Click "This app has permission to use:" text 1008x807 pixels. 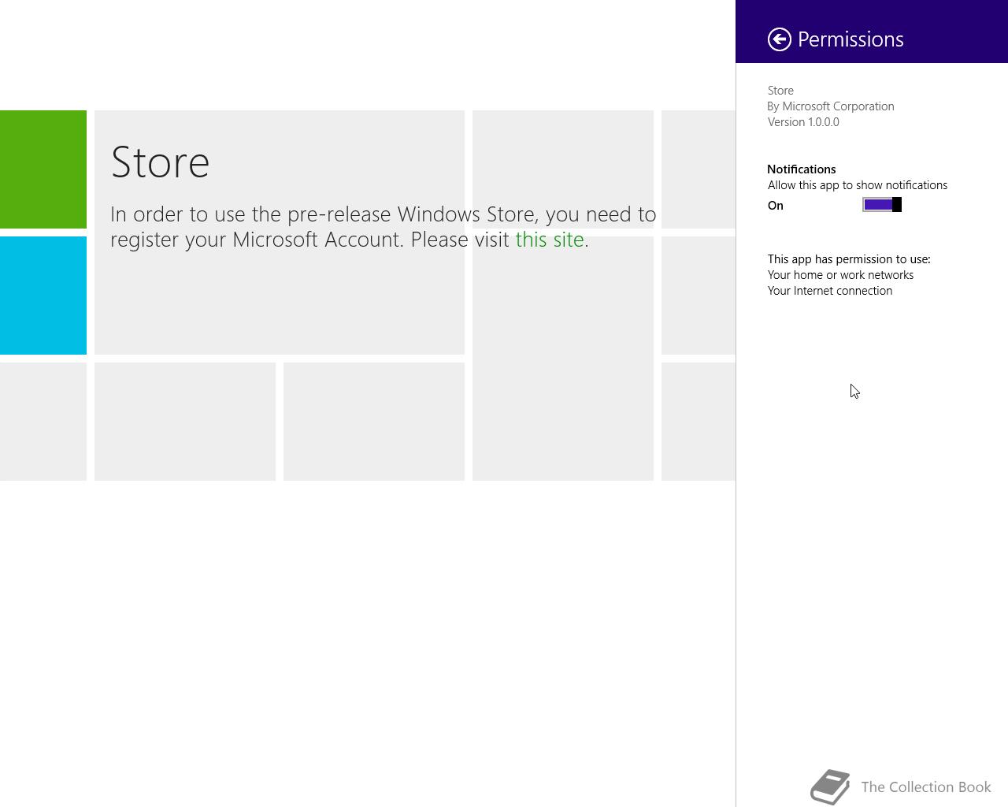(849, 259)
